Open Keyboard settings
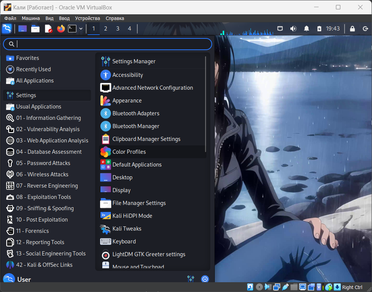Viewport: 372px width, 292px height. (x=152, y=242)
